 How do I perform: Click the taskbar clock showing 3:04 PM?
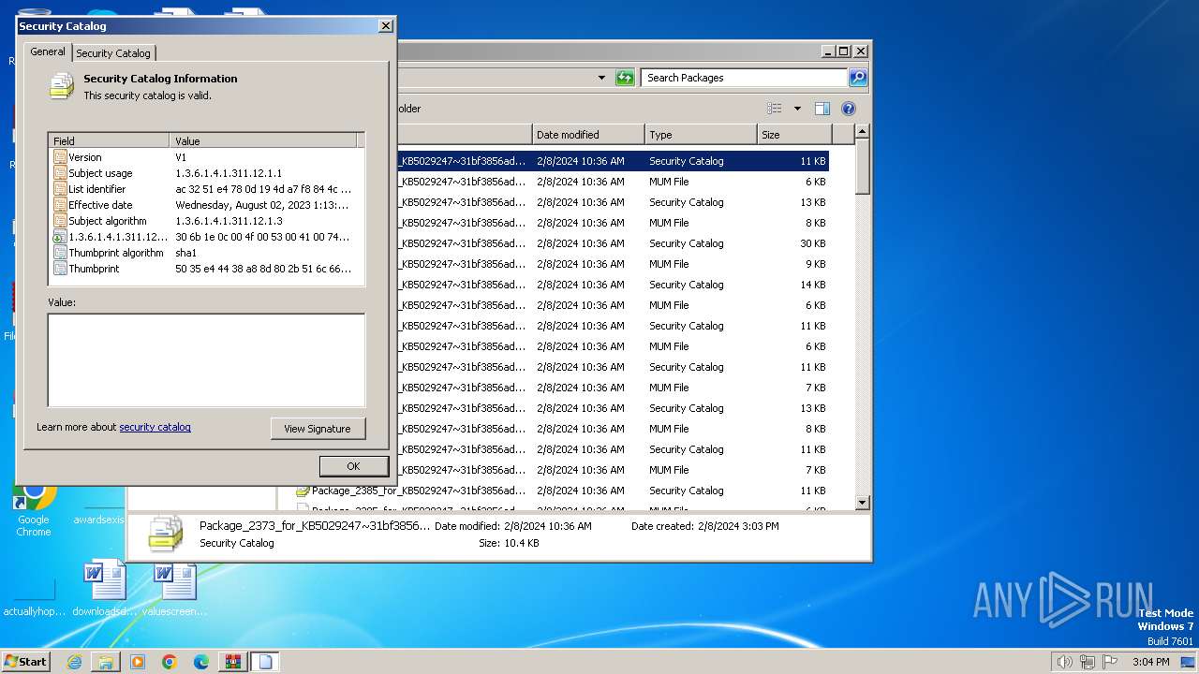1150,662
